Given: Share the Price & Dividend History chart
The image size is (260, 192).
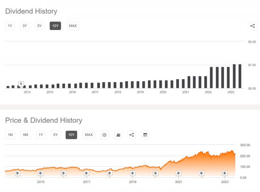Looking at the screenshot, I should coord(132,135).
